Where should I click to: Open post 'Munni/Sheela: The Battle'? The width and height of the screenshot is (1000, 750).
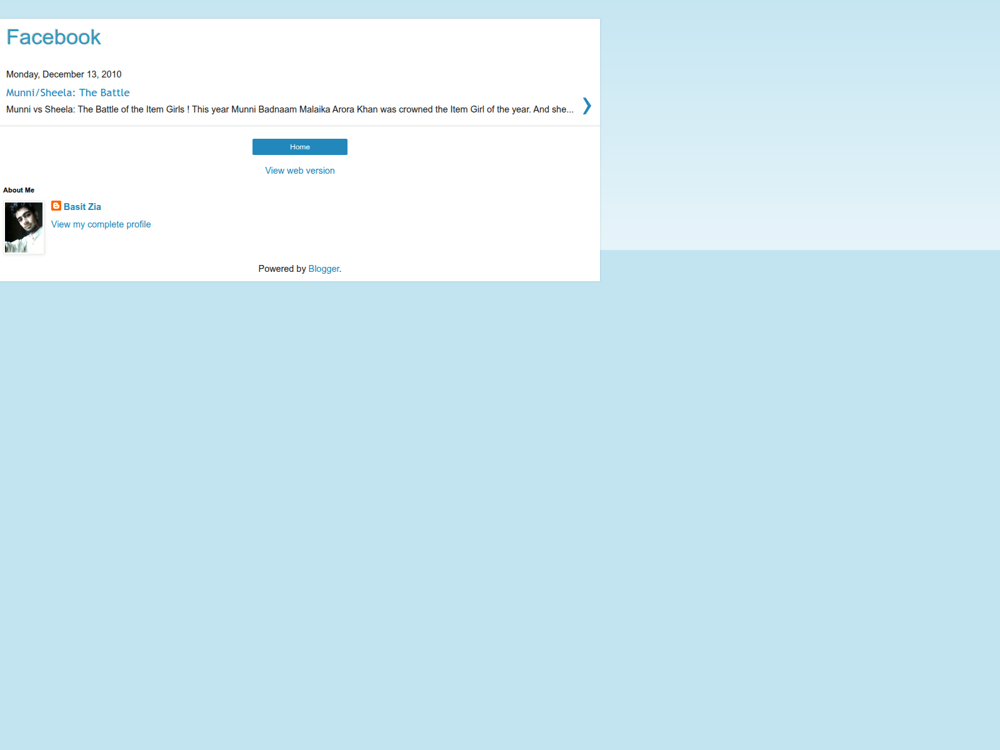(68, 92)
